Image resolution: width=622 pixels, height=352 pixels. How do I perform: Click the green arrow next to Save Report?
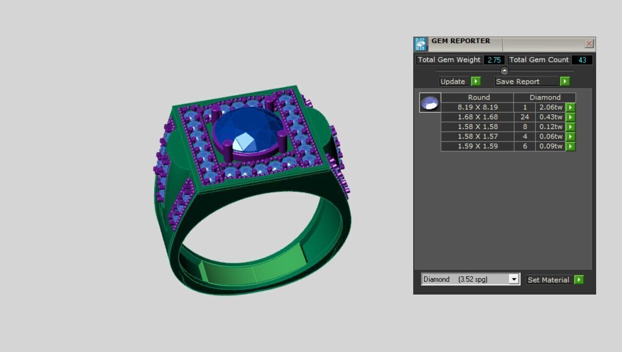coord(565,81)
